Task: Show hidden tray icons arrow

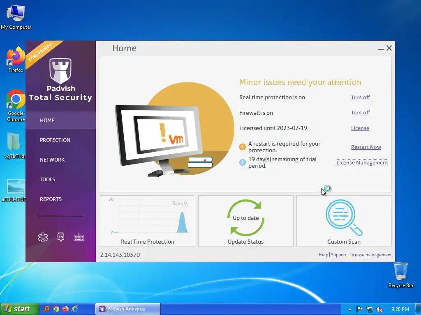Action: coord(349,309)
